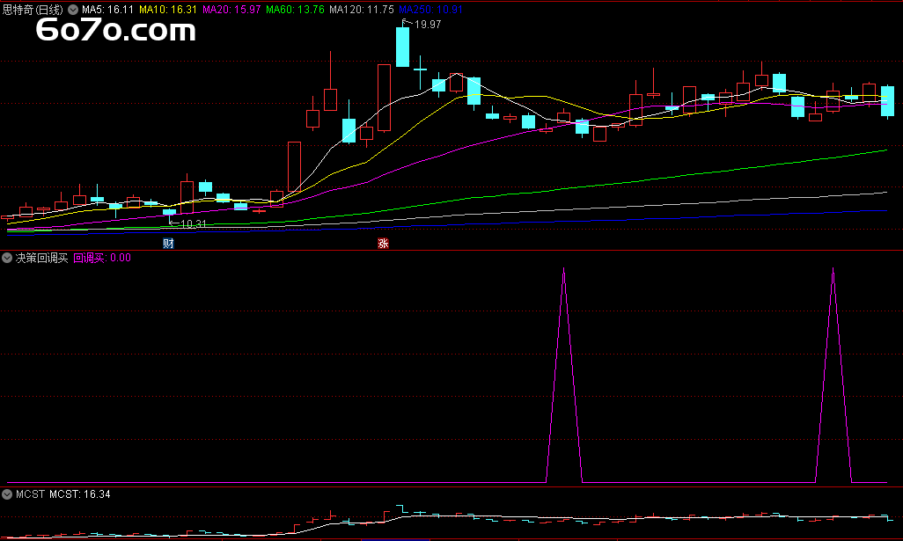Screen dimensions: 903x541
Task: Click the 涨 limit-up event marker
Action: pyautogui.click(x=383, y=244)
